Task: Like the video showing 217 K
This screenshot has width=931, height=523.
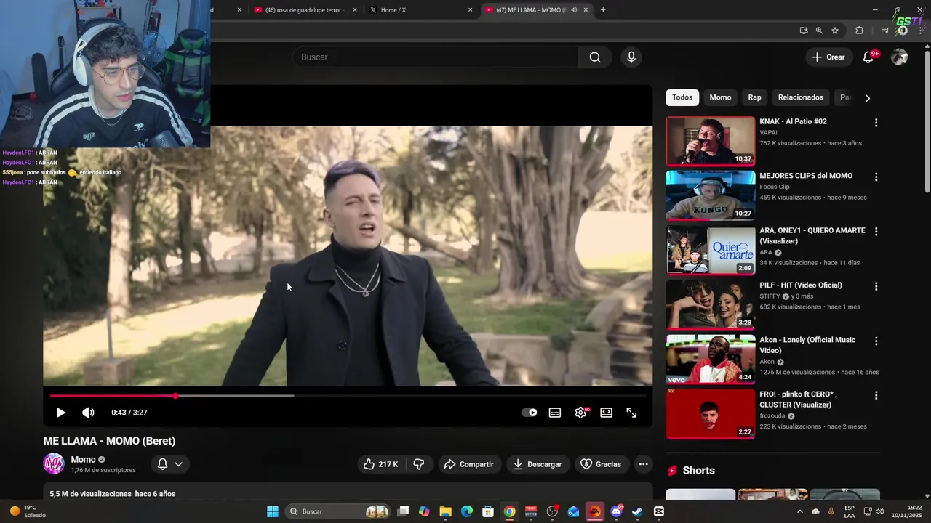Action: 383,464
